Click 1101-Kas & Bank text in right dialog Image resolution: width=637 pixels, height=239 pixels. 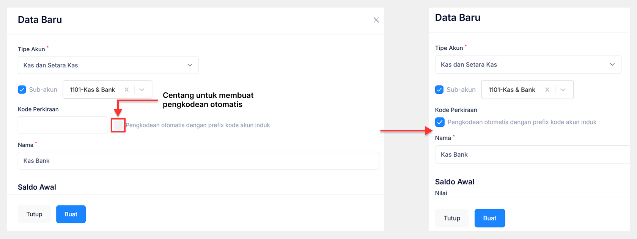point(512,90)
